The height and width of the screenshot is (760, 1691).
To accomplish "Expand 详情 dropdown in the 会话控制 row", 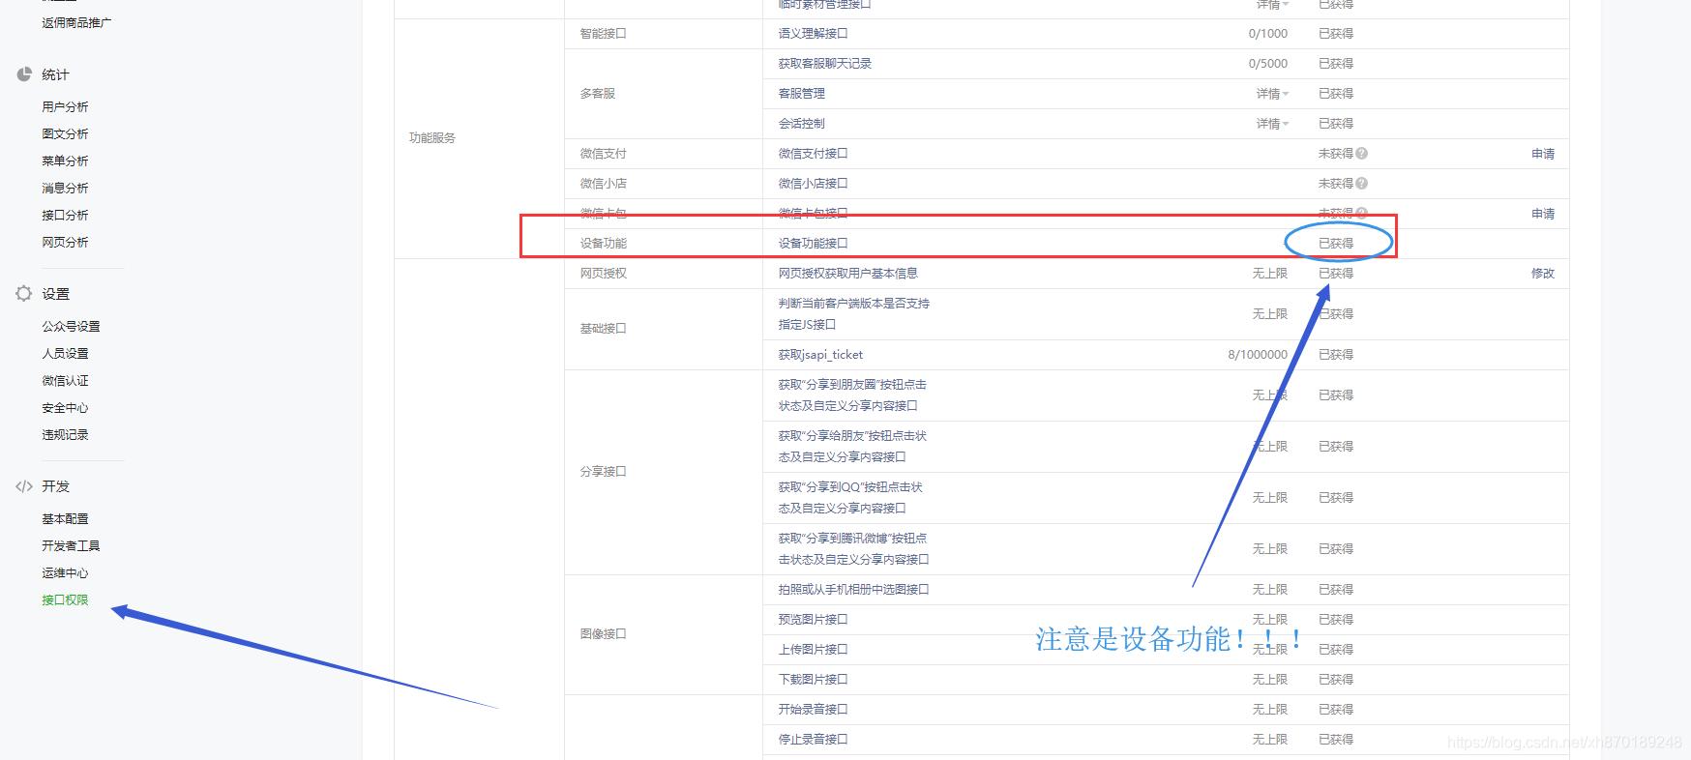I will [1273, 124].
